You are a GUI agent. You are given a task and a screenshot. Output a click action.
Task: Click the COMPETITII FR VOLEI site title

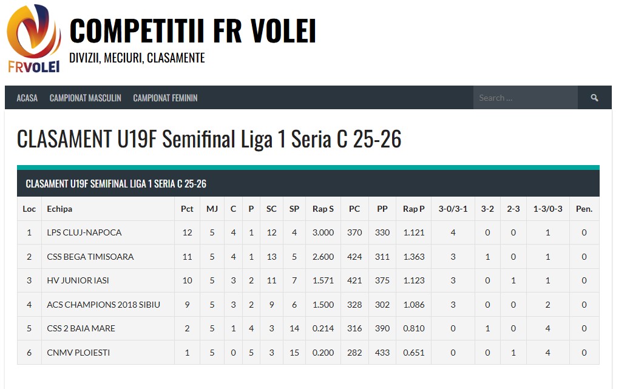click(x=193, y=31)
